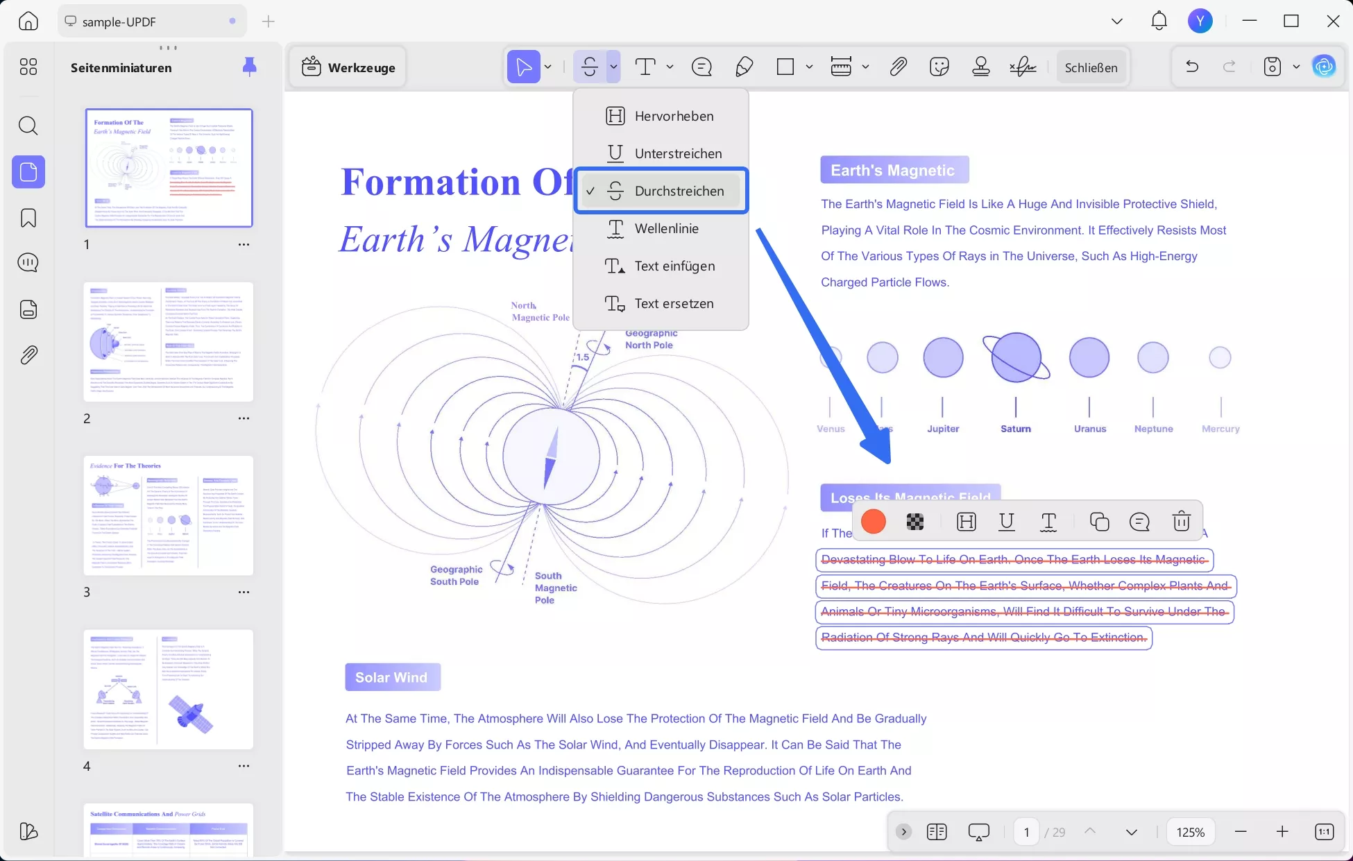The image size is (1353, 861).
Task: Select the pencil drawing tool
Action: [744, 67]
